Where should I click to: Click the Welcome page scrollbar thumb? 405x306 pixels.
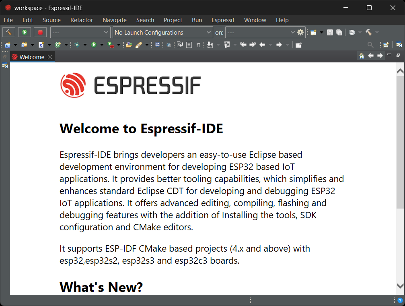coord(400,142)
